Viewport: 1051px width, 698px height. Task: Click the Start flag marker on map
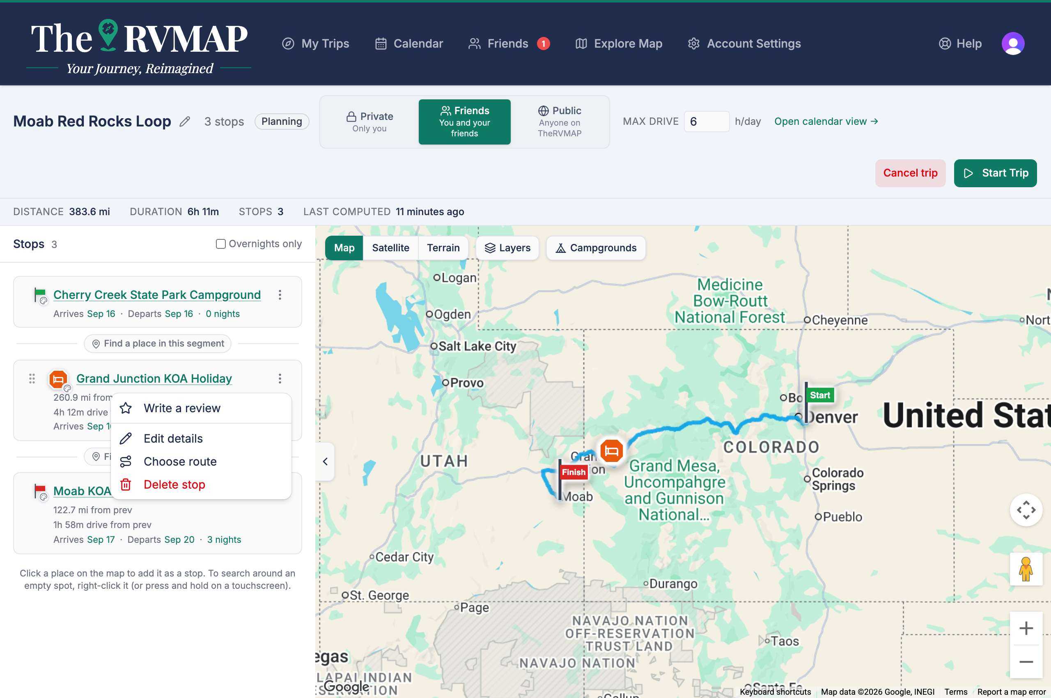[819, 395]
